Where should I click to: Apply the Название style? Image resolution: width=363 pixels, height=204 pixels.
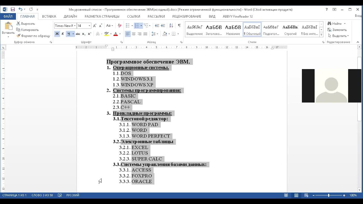[x=233, y=29]
